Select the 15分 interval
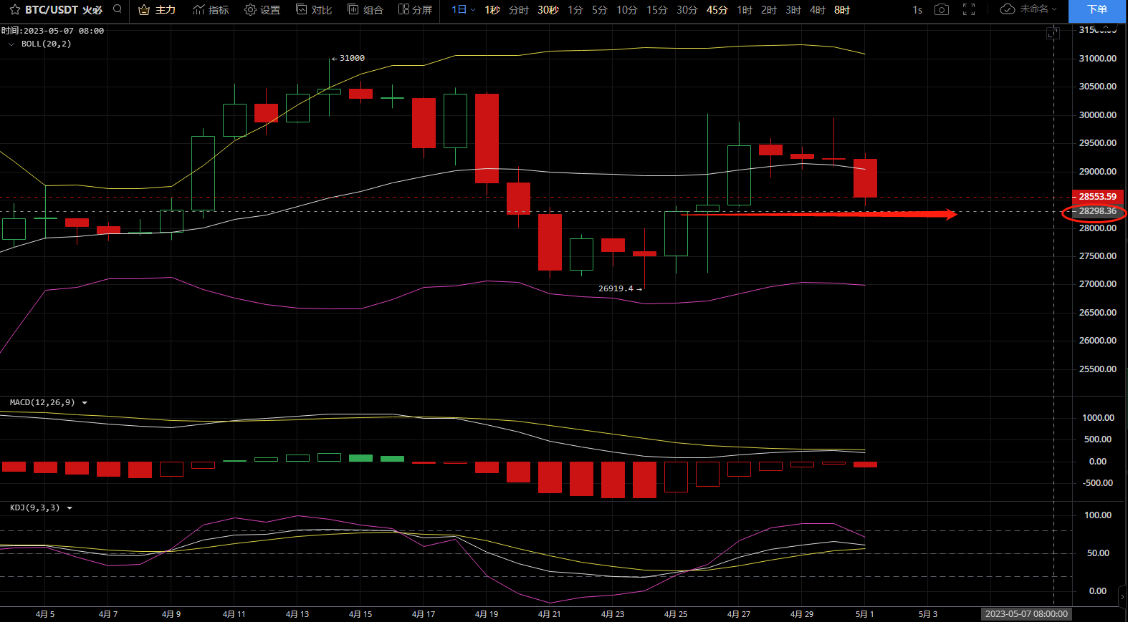1128x622 pixels. 657,10
